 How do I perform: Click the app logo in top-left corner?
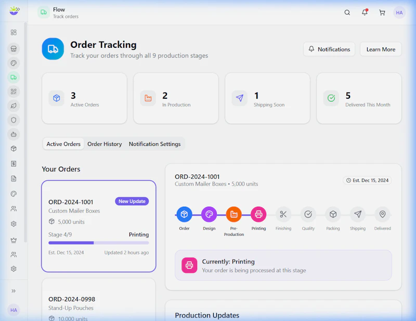(x=14, y=11)
